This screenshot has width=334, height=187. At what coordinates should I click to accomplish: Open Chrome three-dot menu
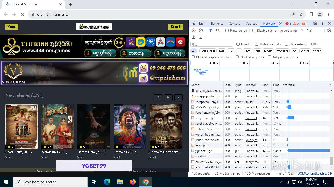(328, 14)
